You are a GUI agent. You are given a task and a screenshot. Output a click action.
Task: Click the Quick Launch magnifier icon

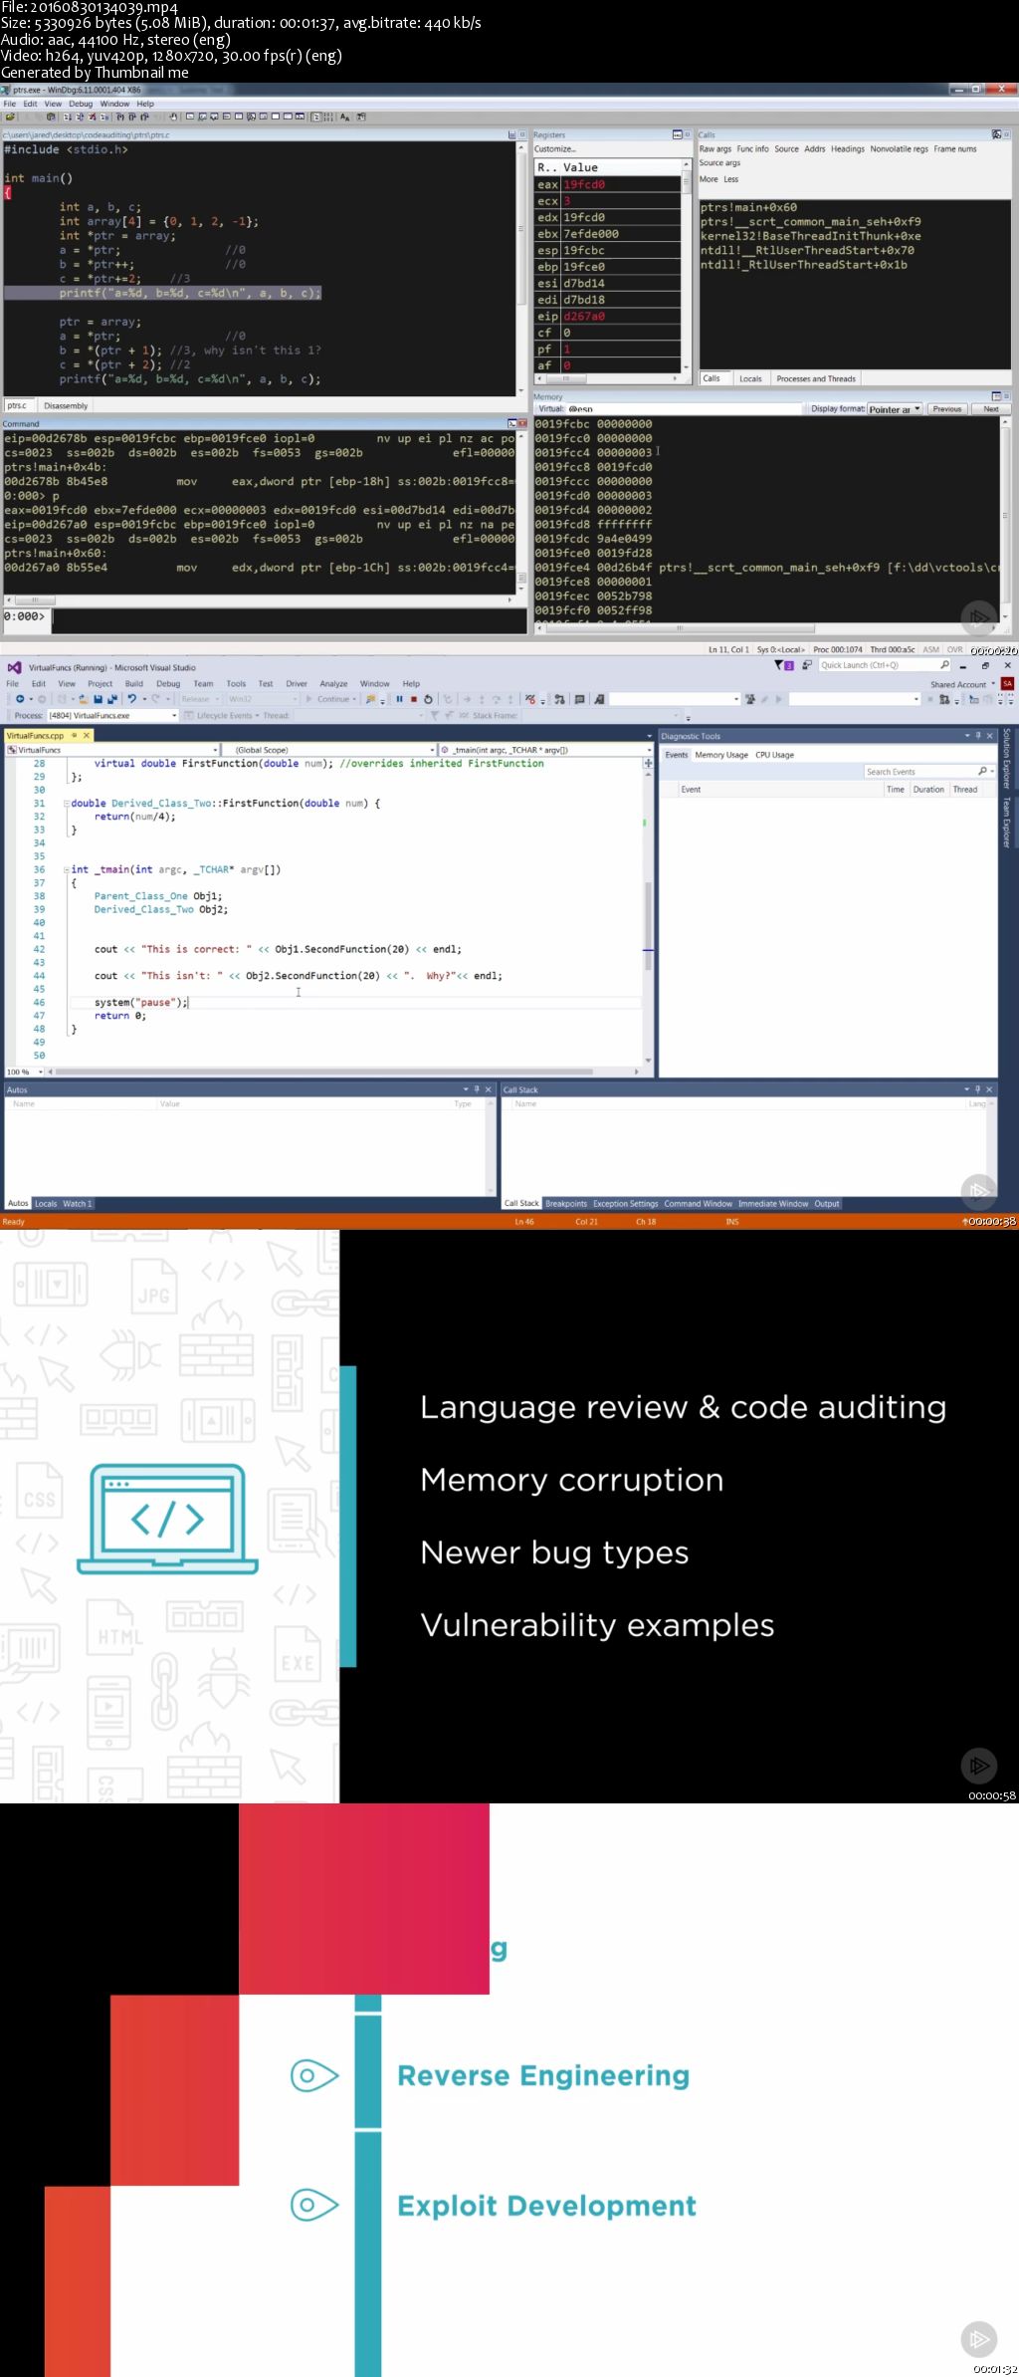click(x=944, y=665)
